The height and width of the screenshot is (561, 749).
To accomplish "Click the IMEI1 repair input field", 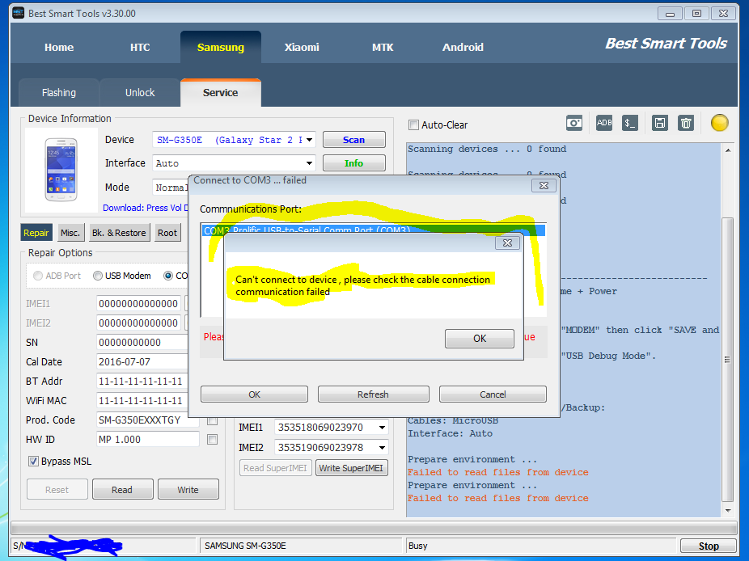I will (138, 304).
